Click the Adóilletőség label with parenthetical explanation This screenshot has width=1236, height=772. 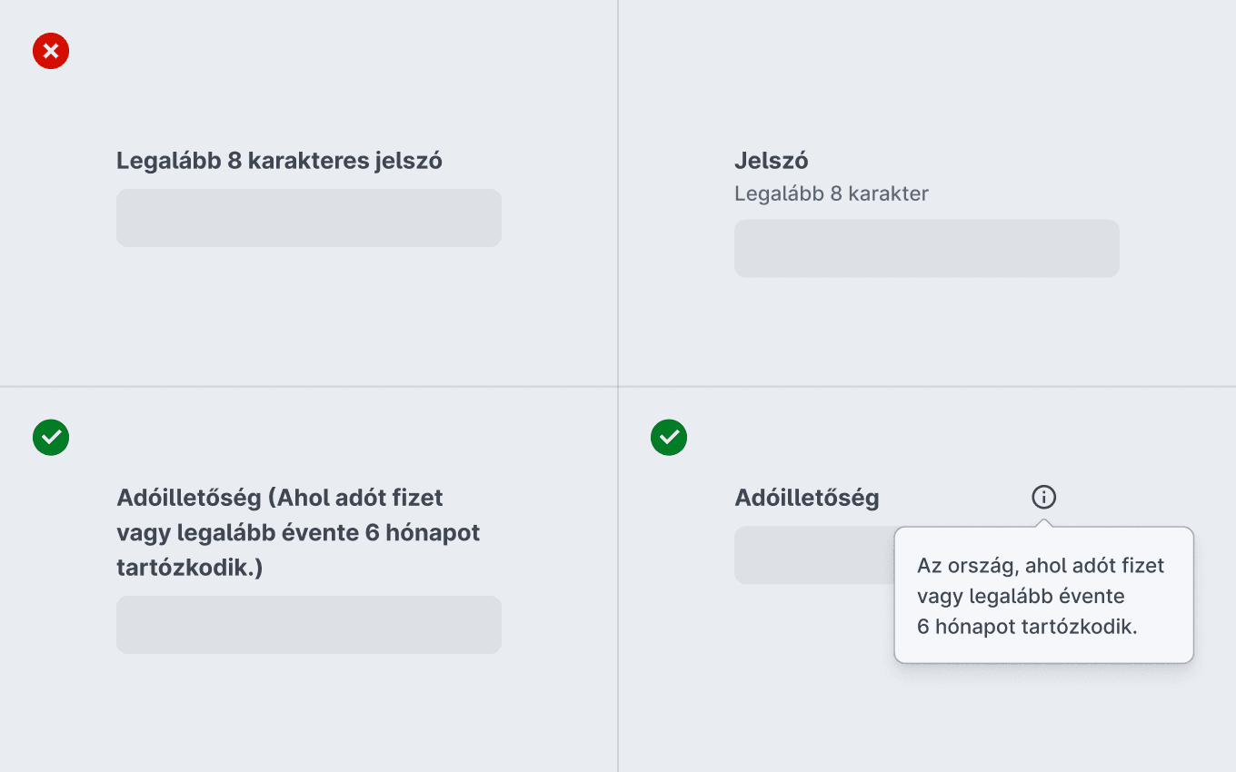pyautogui.click(x=298, y=532)
